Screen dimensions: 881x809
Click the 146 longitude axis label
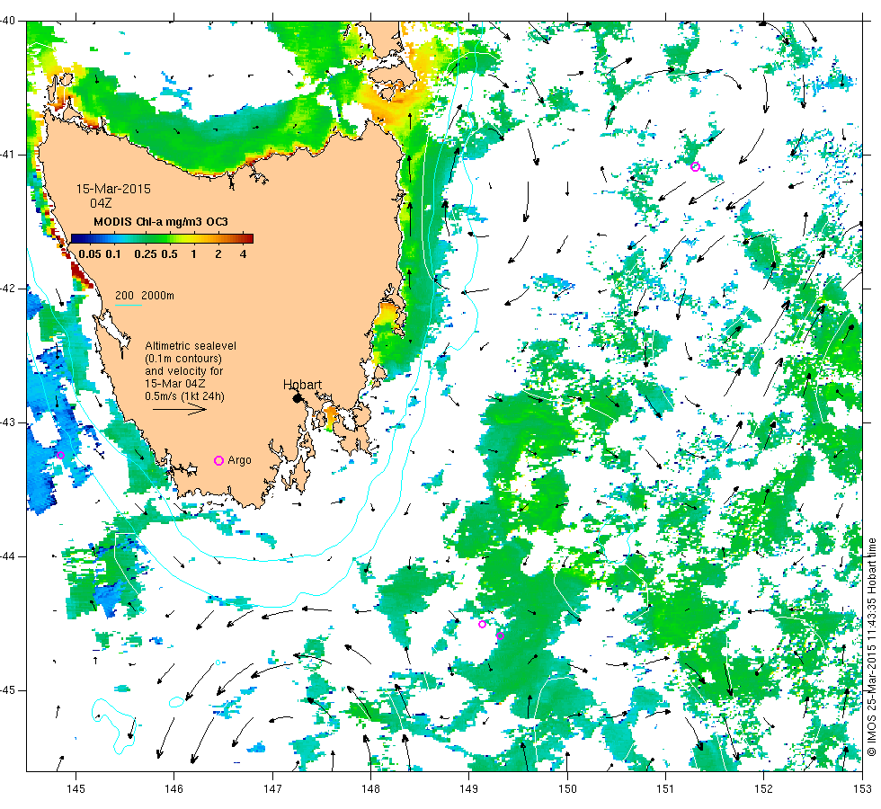174,789
